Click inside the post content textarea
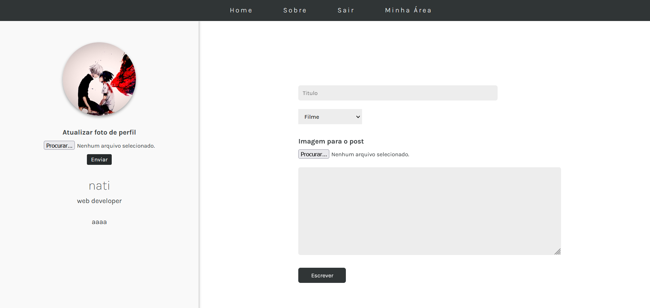 point(430,211)
